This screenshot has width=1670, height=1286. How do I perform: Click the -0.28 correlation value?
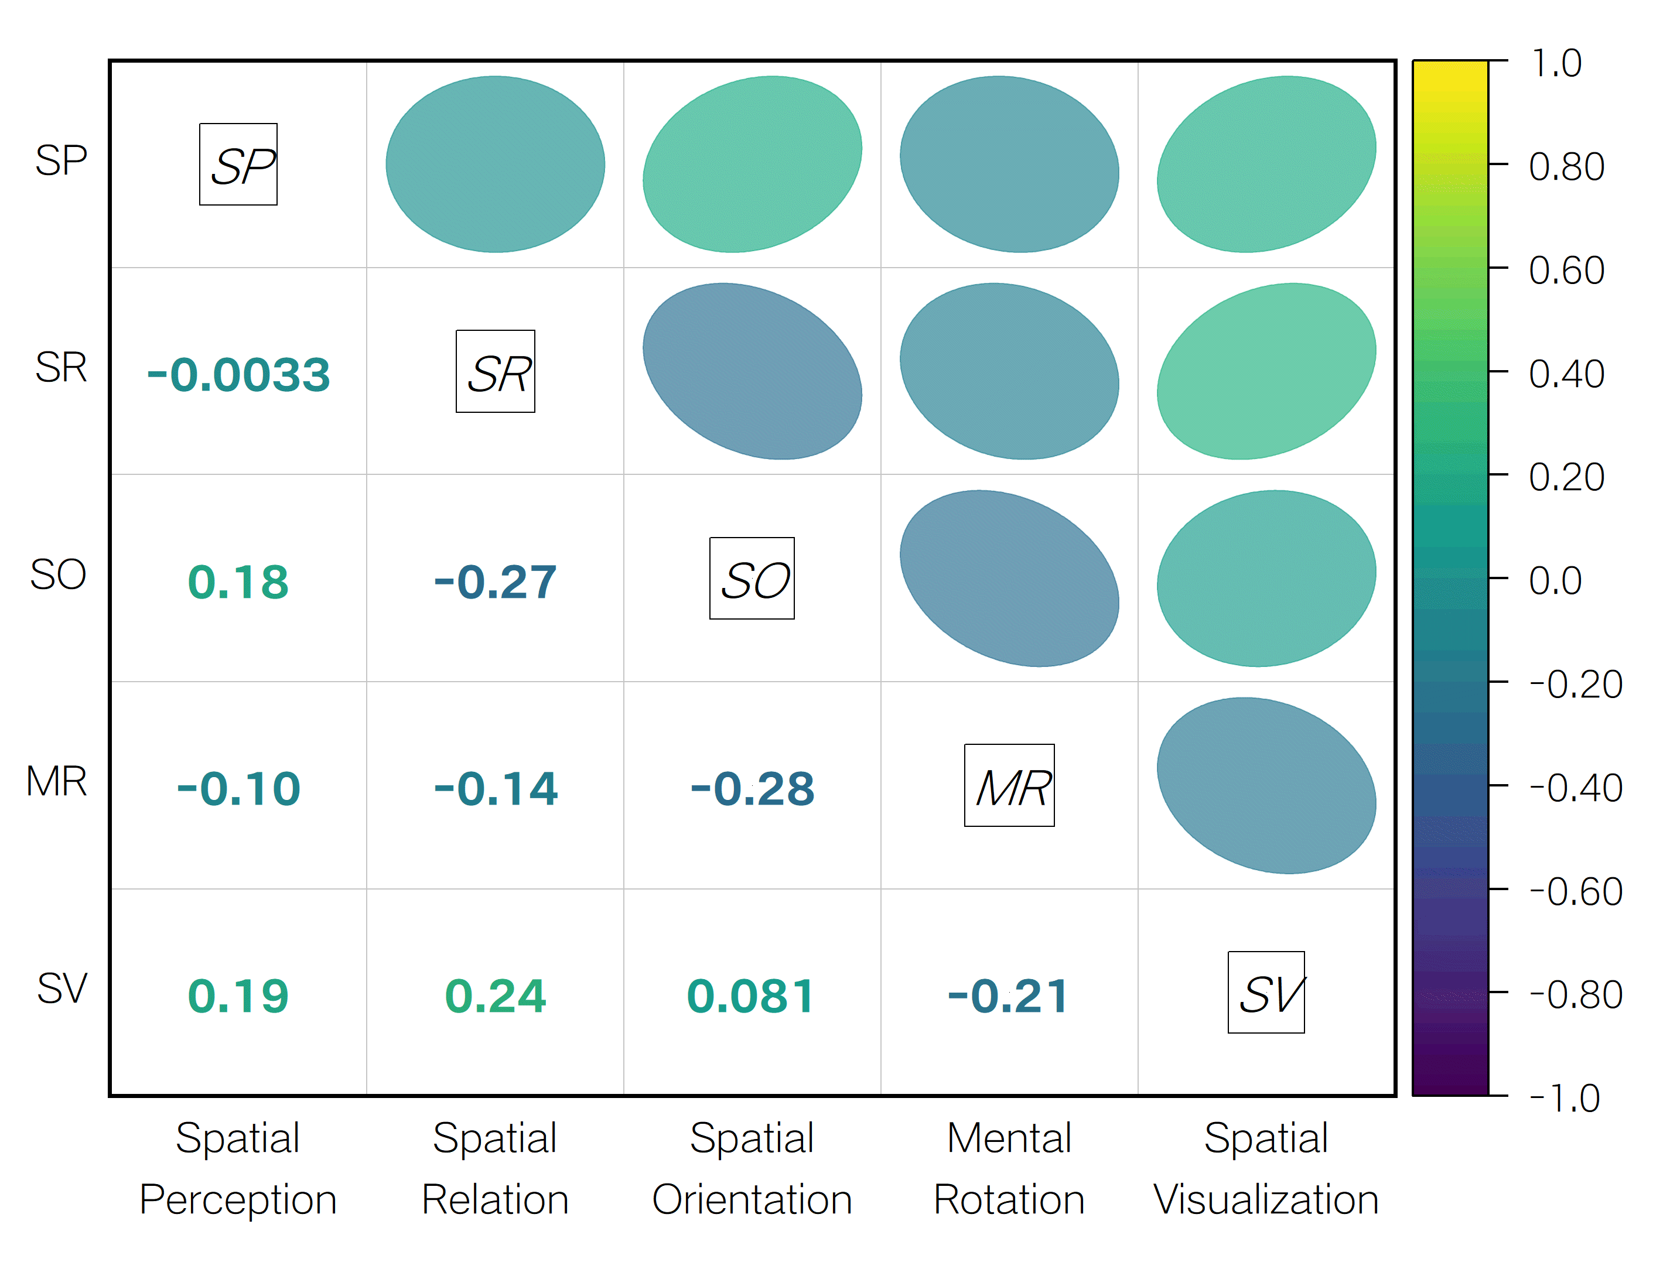pyautogui.click(x=753, y=789)
